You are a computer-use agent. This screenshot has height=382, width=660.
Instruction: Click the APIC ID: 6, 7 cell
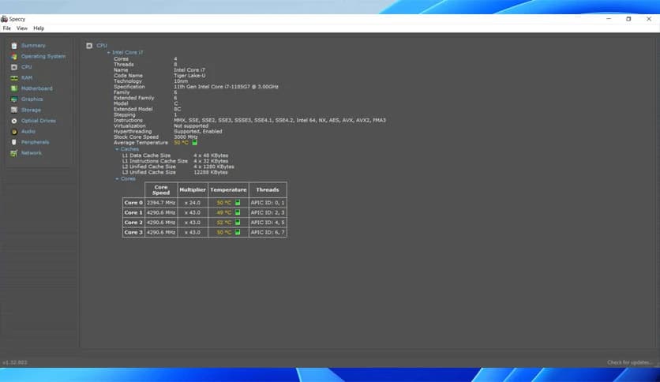pos(268,232)
